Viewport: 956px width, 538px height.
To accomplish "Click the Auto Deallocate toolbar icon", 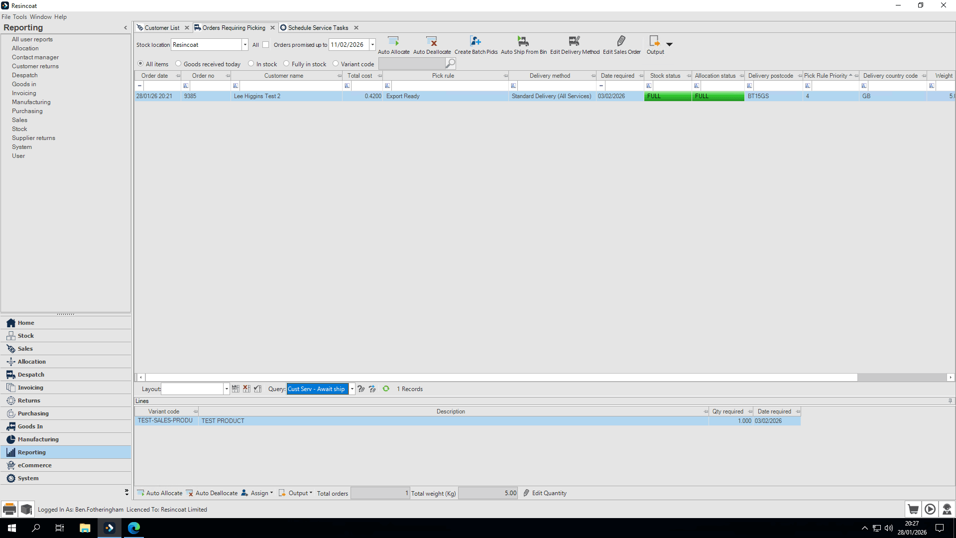I will 432,41.
